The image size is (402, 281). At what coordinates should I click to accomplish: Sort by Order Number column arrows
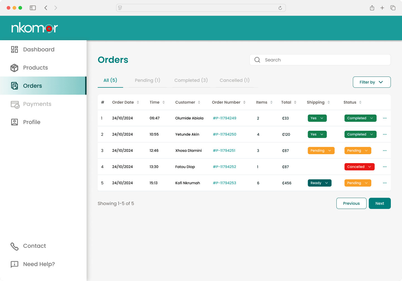click(244, 102)
